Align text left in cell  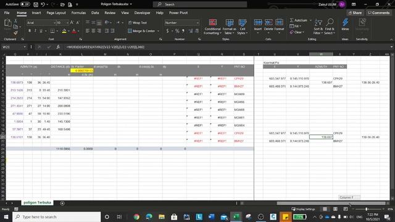(x=88, y=31)
